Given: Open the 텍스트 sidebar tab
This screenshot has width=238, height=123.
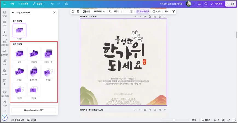Looking at the screenshot, I should tap(5, 33).
